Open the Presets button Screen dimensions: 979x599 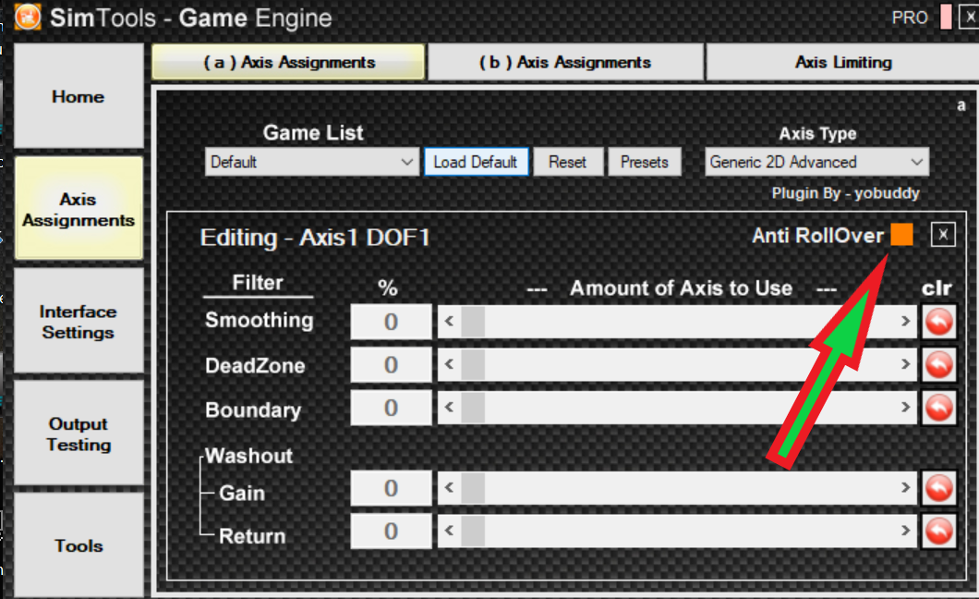pyautogui.click(x=645, y=163)
